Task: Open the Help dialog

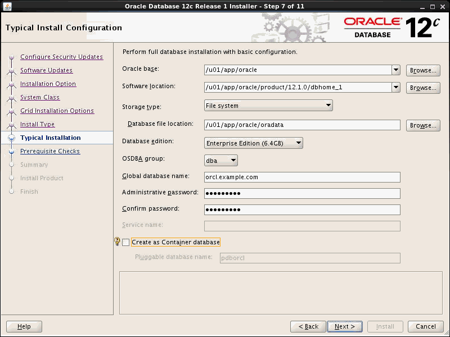Action: pyautogui.click(x=24, y=326)
